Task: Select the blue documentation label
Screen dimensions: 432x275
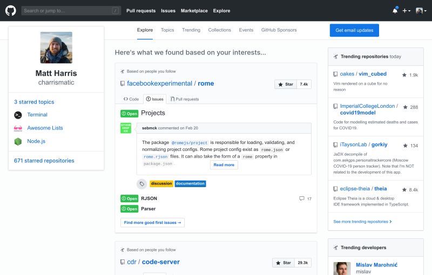Action: 190,183
